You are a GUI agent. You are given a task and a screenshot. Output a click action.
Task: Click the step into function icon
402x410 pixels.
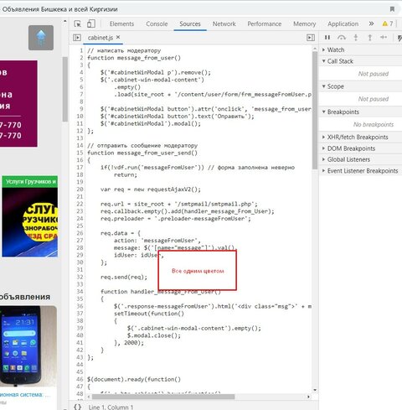pos(356,38)
